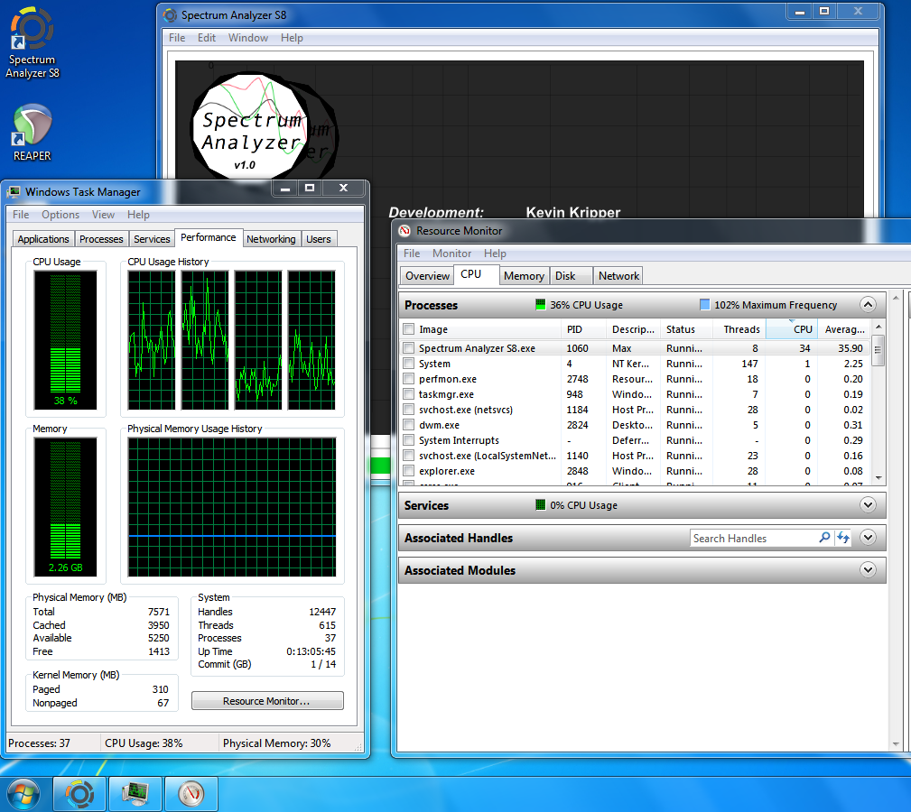Viewport: 911px width, 812px height.
Task: Select Task Manager taskbar button
Action: click(x=135, y=794)
